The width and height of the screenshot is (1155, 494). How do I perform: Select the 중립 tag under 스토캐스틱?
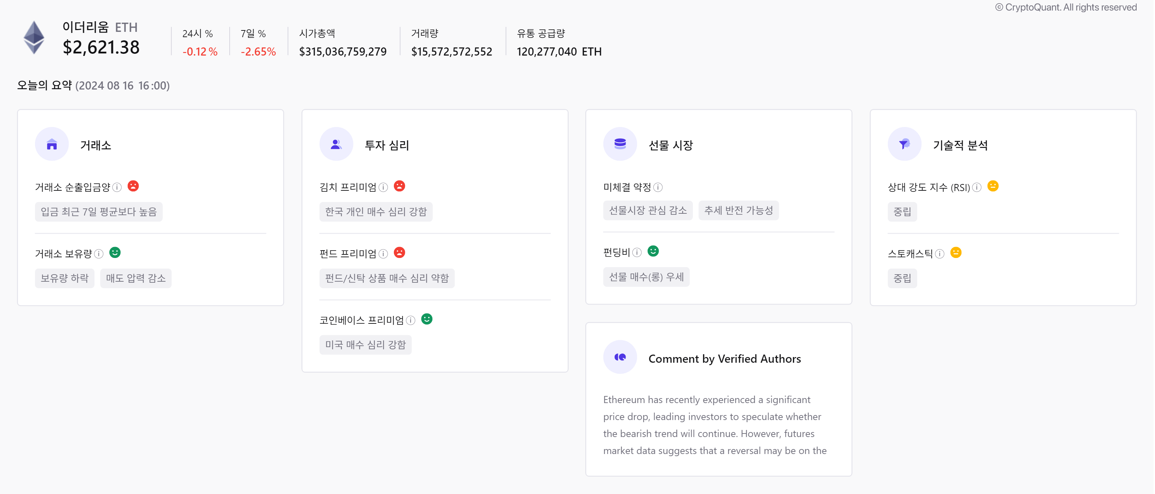pos(902,278)
